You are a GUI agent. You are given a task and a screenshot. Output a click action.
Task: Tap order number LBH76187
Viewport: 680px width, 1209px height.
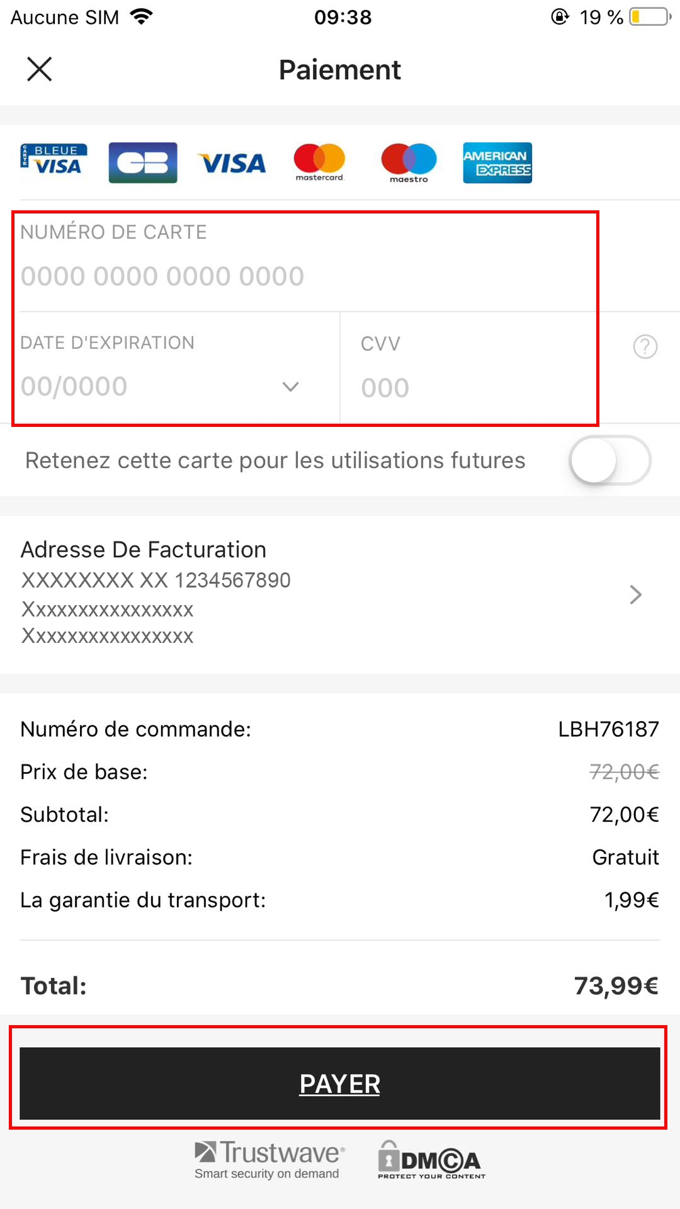[608, 729]
